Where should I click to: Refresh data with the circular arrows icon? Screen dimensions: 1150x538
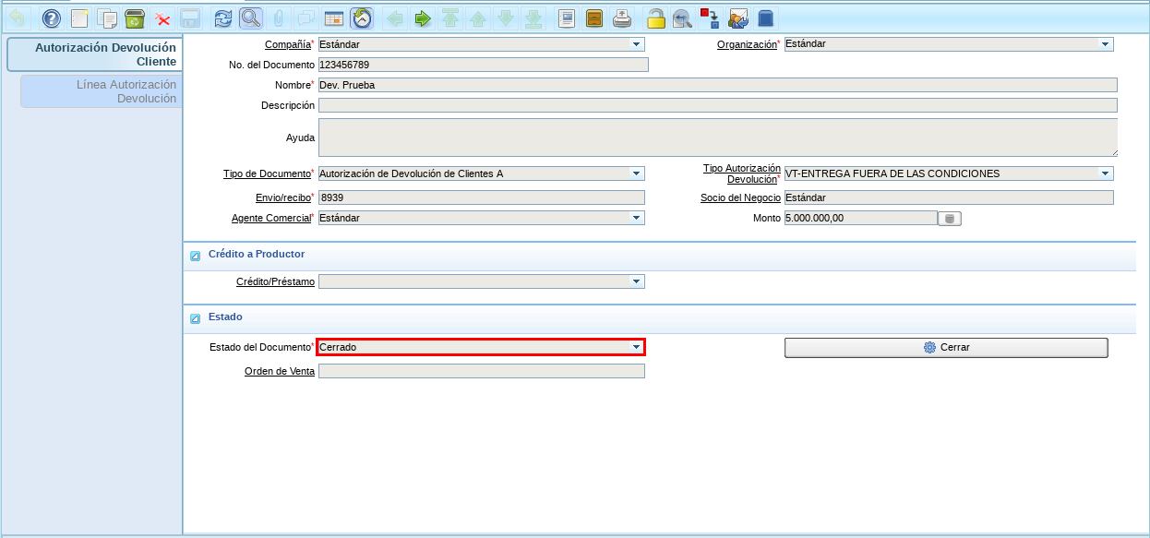223,18
